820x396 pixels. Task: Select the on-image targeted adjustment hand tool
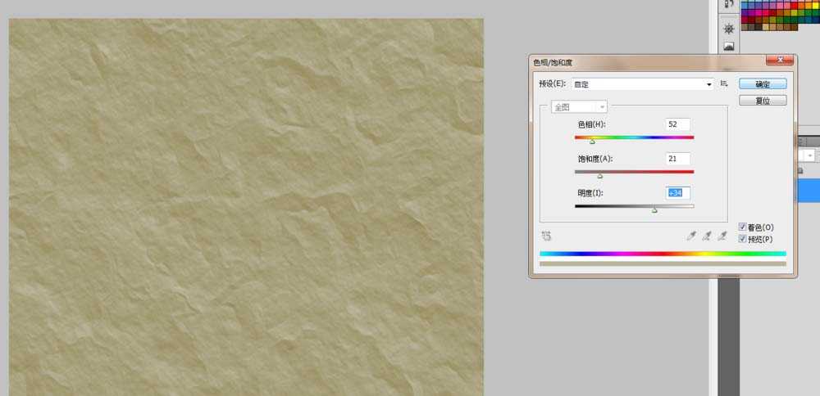click(546, 236)
